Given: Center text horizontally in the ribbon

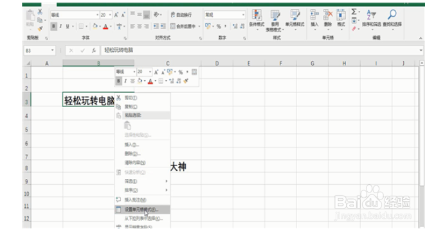Looking at the screenshot, I should (140, 26).
